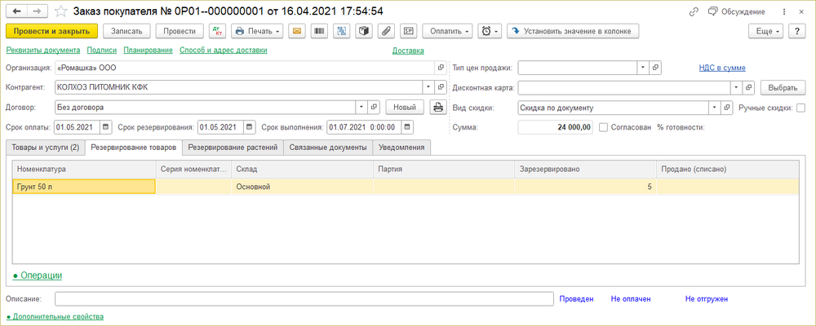This screenshot has height=326, width=816.
Task: Open Способ и адрес доставки link
Action: coord(224,51)
